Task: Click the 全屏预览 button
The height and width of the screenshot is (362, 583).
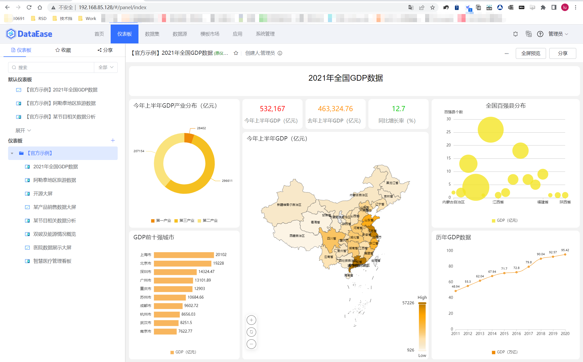Action: (531, 53)
